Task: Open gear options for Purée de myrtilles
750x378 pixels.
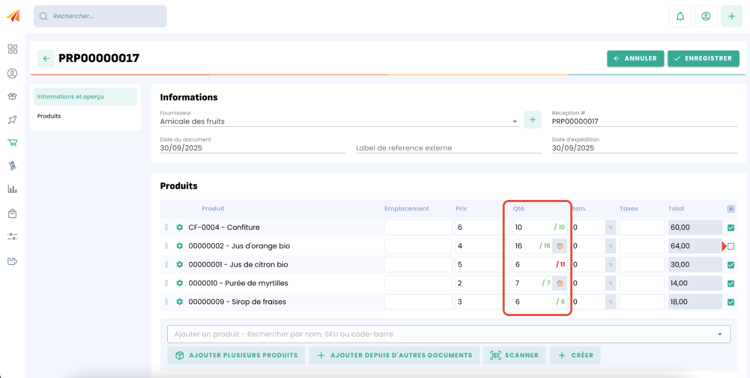Action: click(180, 283)
